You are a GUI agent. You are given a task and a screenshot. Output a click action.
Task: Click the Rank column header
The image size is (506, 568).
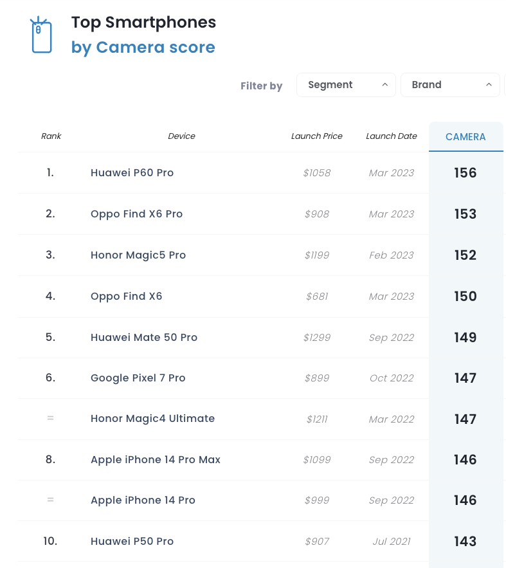pos(51,136)
